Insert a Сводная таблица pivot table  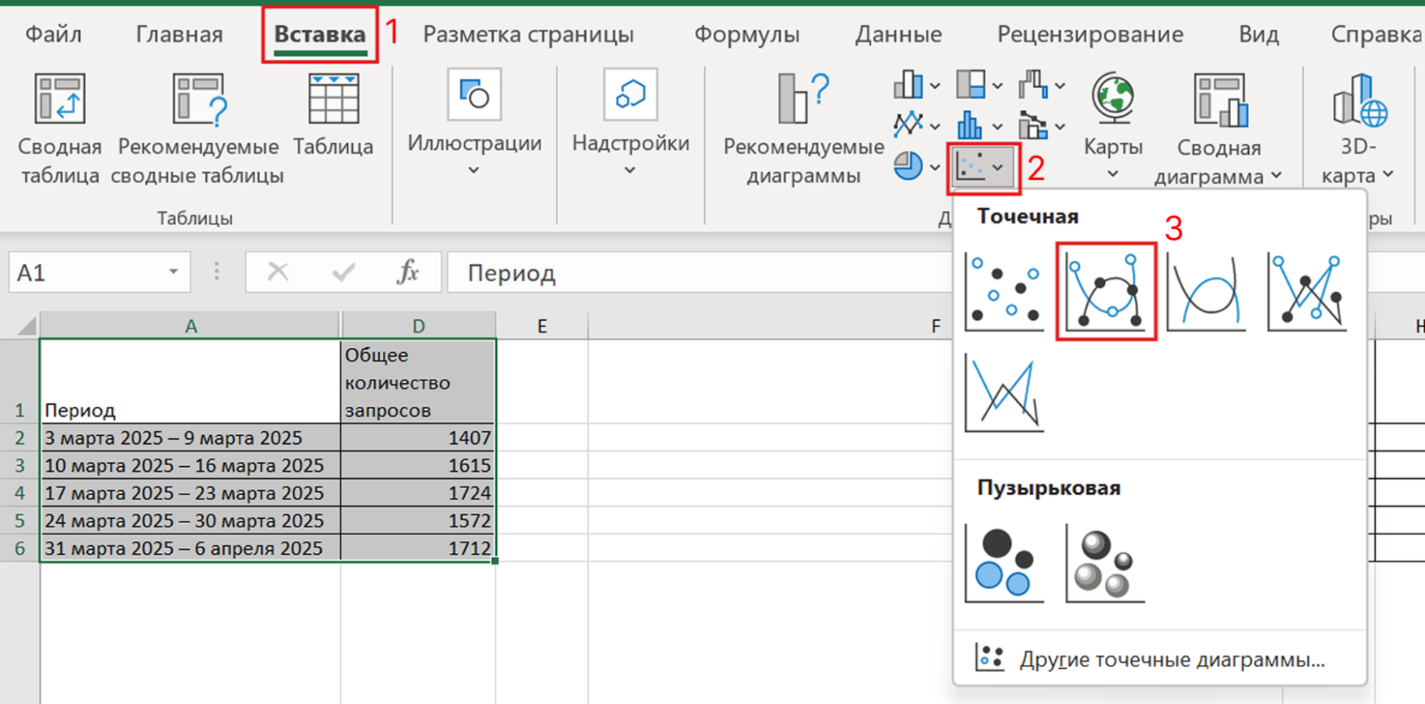coord(60,128)
